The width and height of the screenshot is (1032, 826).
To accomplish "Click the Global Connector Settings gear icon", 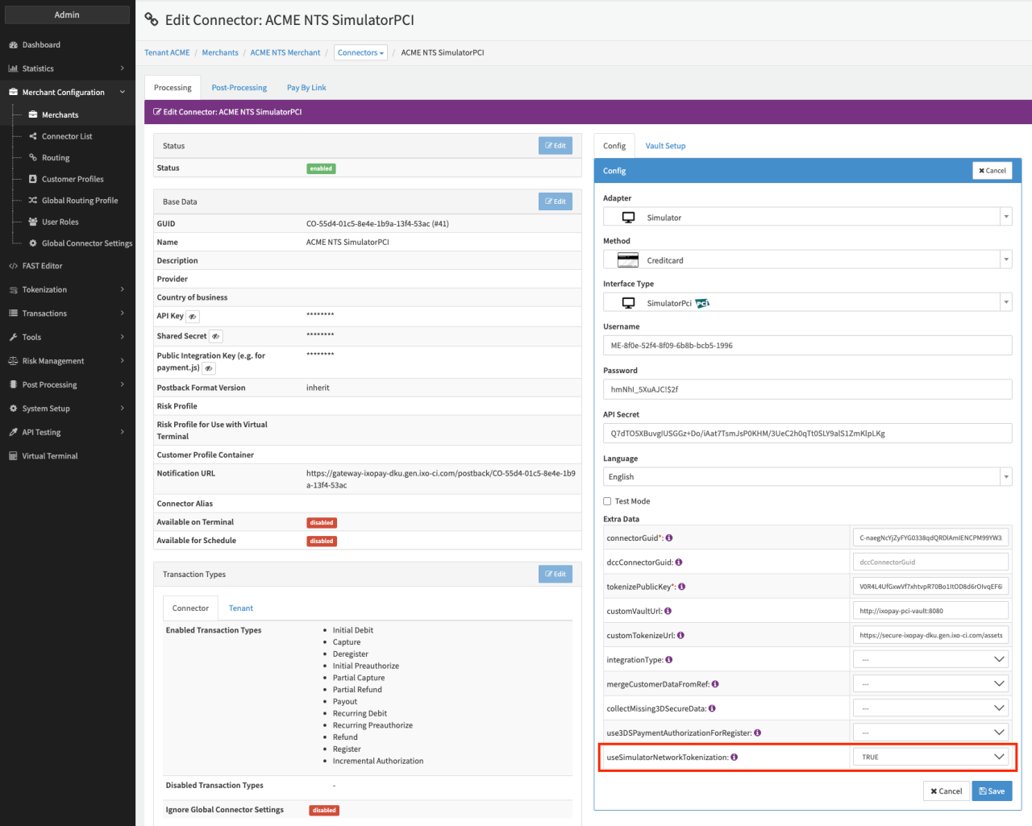I will 33,243.
